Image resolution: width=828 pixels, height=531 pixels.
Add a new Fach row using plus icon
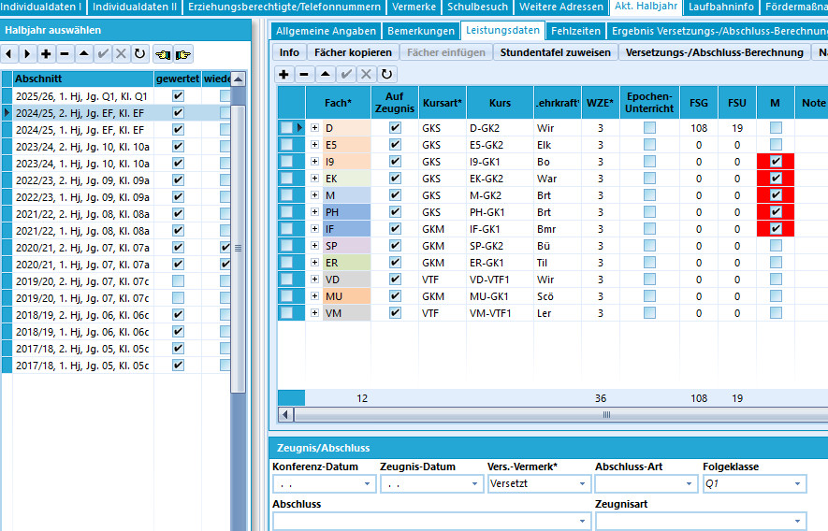click(283, 75)
